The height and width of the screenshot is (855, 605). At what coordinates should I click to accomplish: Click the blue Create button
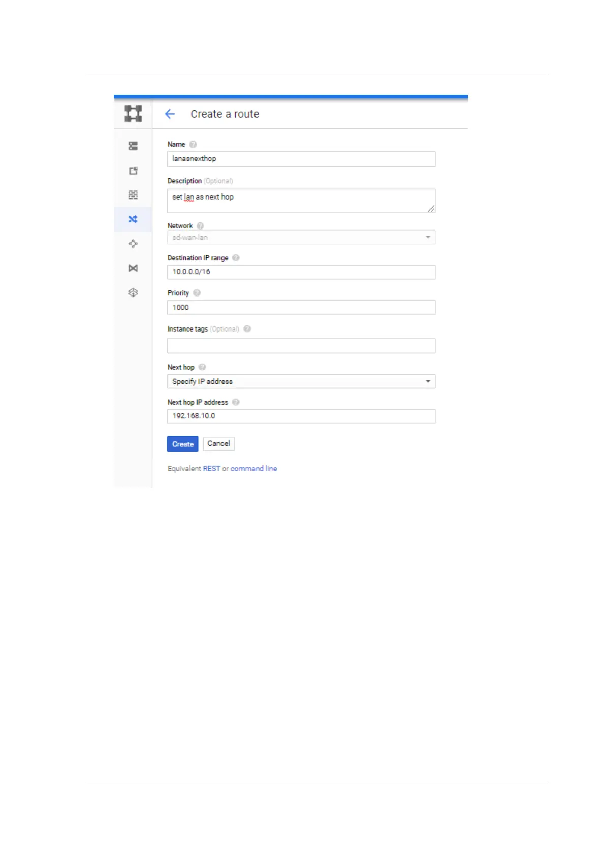(x=183, y=444)
